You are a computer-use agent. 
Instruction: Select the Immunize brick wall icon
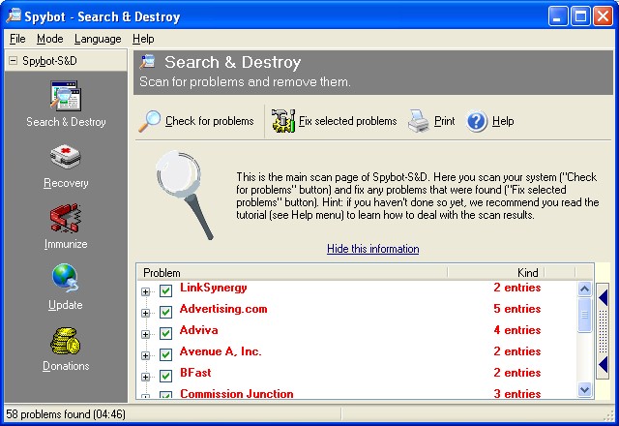66,218
